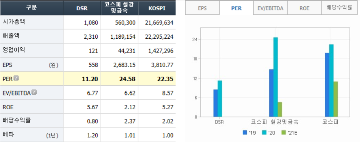Click the DSR PER value 11.20
This screenshot has height=142, width=360.
(x=90, y=79)
